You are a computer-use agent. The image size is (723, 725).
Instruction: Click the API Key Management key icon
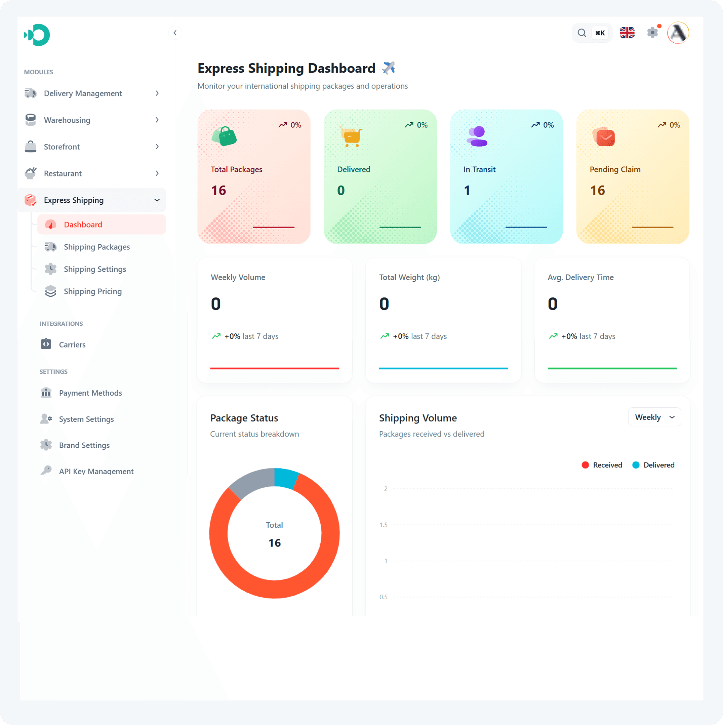46,471
